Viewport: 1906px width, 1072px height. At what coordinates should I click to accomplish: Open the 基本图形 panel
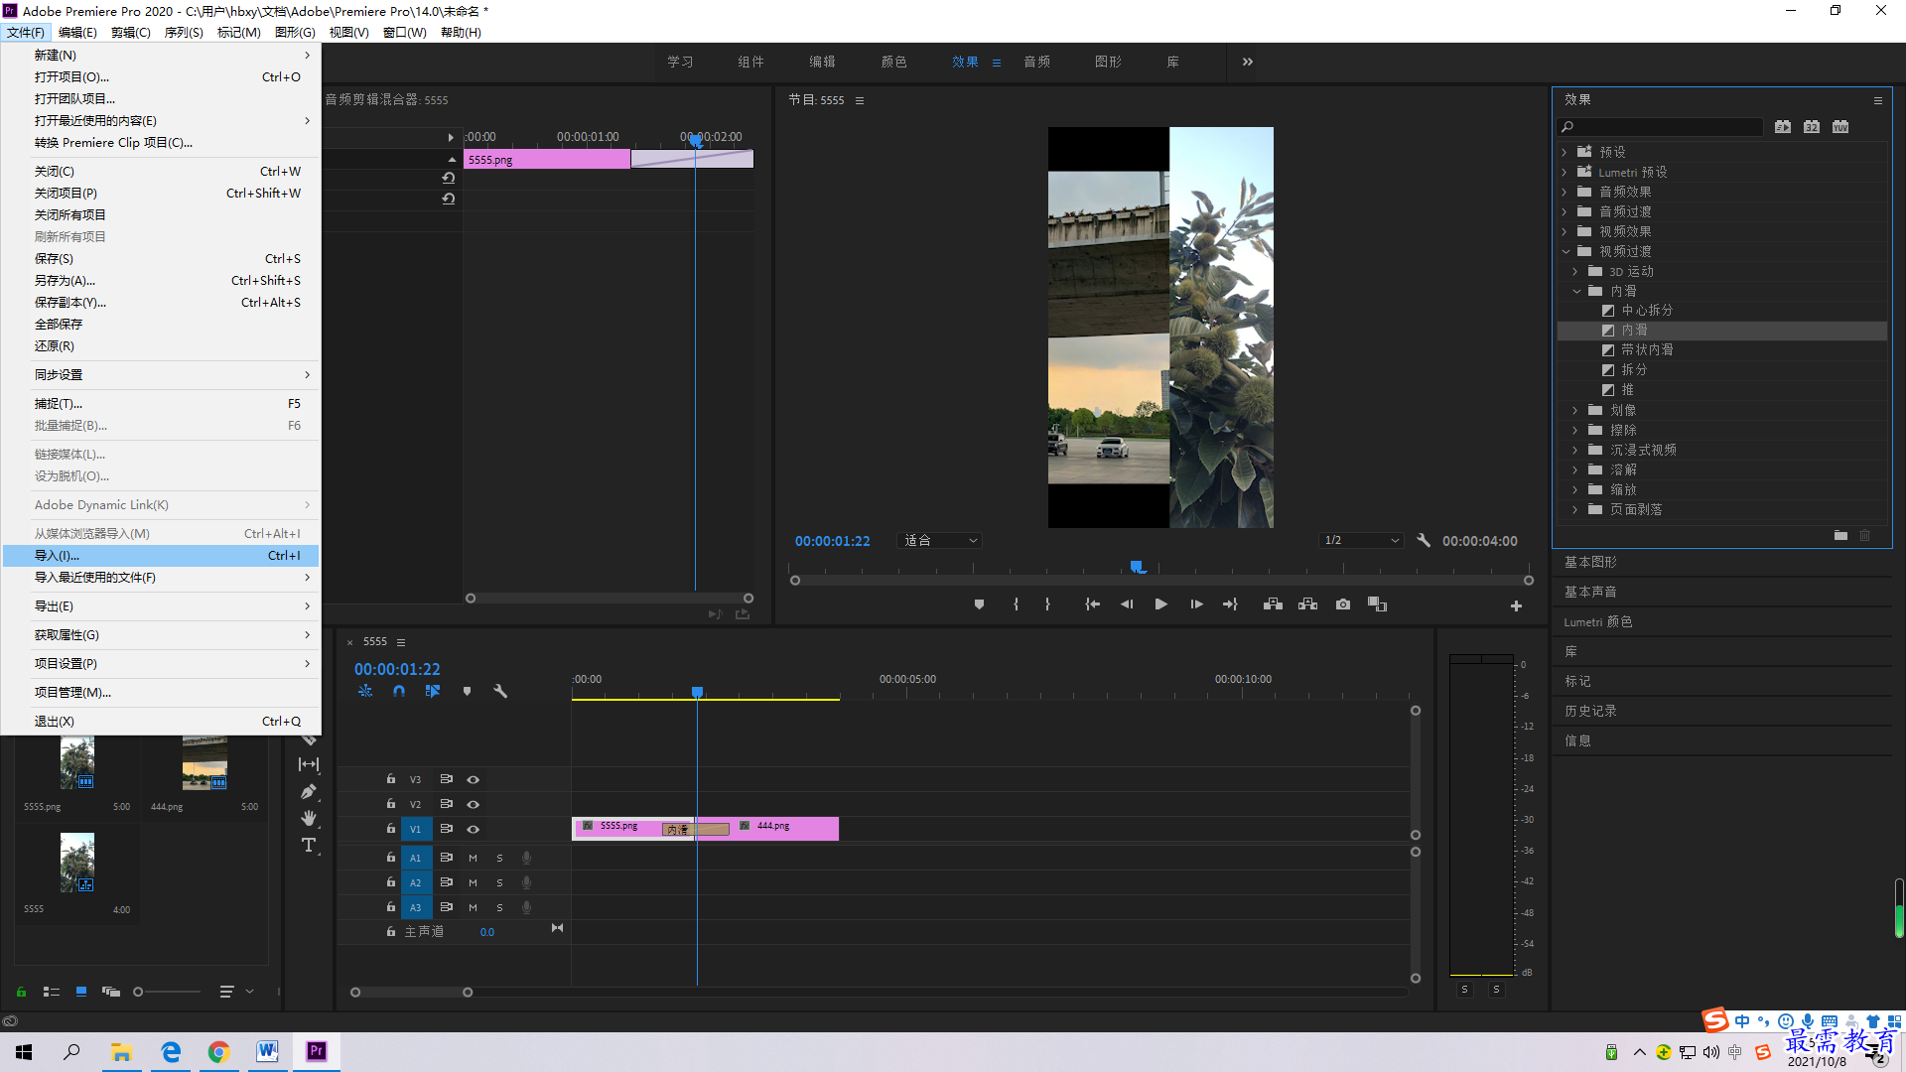(1590, 562)
